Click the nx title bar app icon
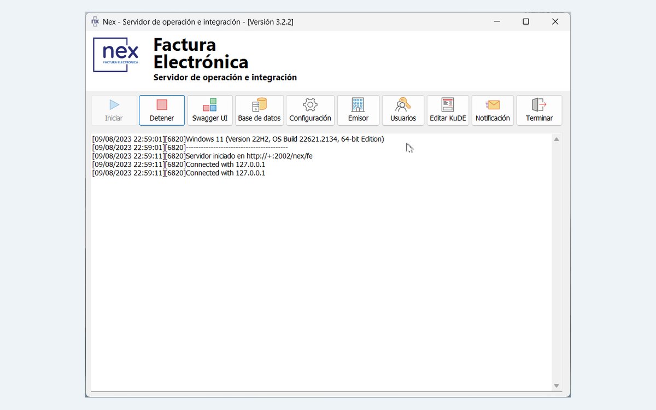656x410 pixels. [x=95, y=21]
